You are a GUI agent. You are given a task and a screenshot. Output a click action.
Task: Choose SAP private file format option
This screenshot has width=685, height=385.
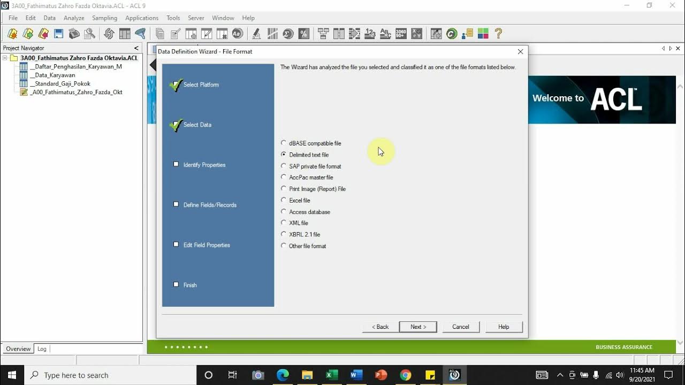(x=311, y=166)
